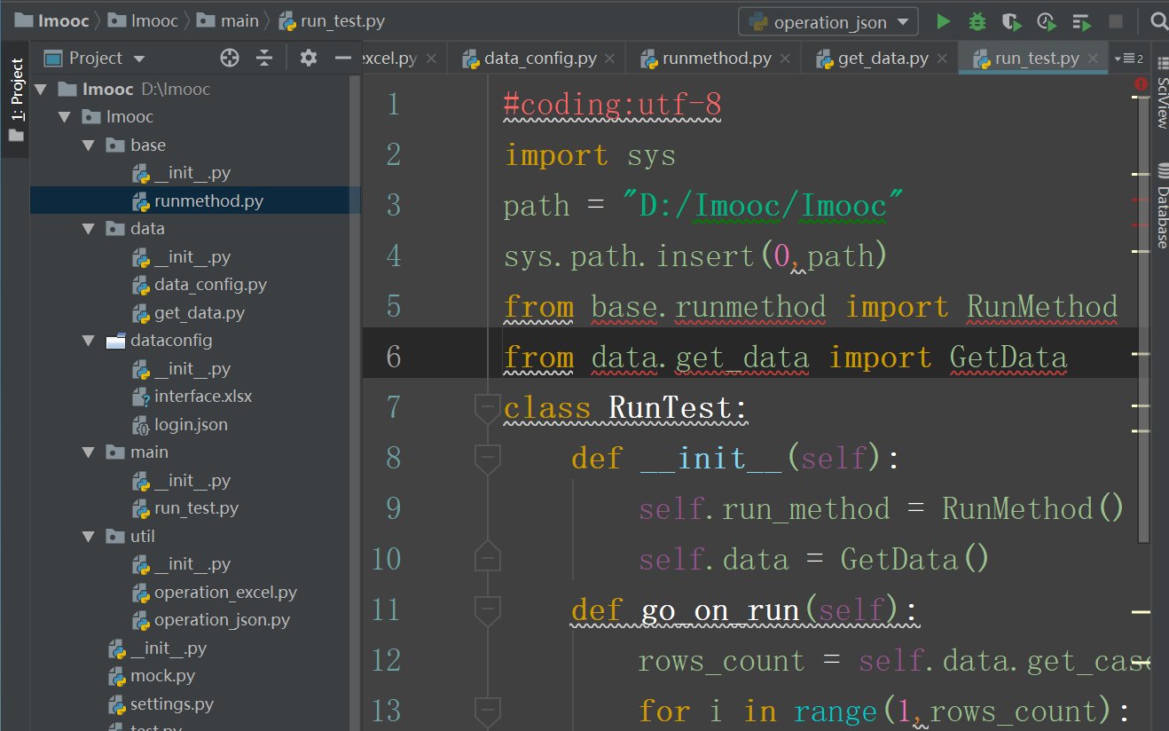Viewport: 1169px width, 731px height.
Task: Open interface.xlsx in dataconfig folder
Action: coord(203,397)
